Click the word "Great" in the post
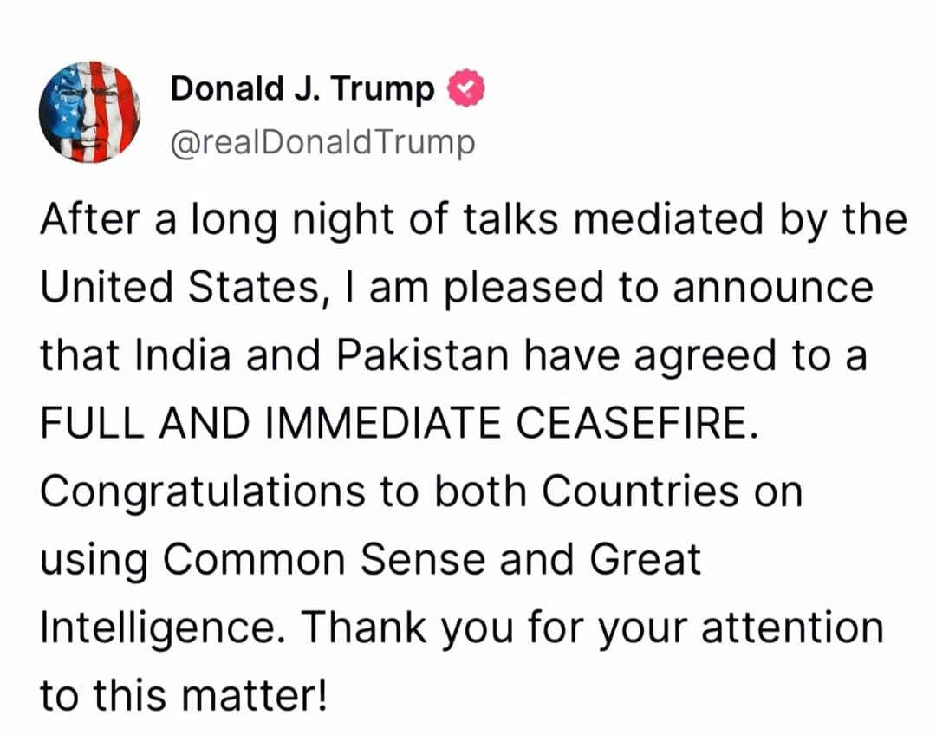This screenshot has height=735, width=936. tap(645, 559)
